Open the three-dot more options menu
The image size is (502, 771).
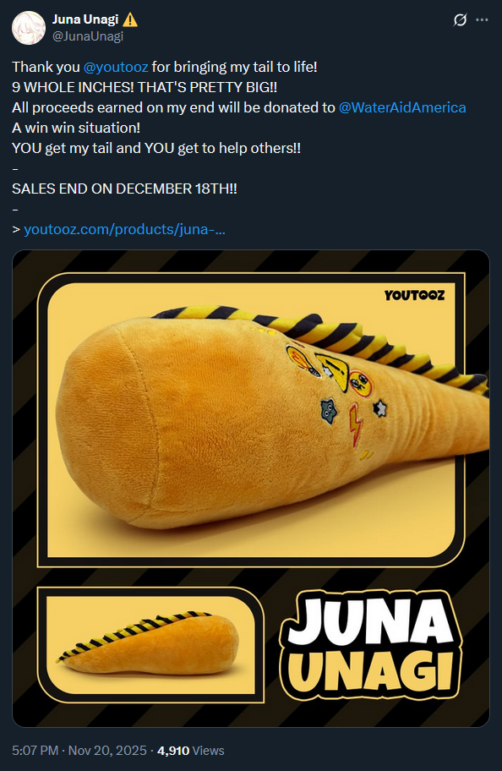click(x=483, y=20)
